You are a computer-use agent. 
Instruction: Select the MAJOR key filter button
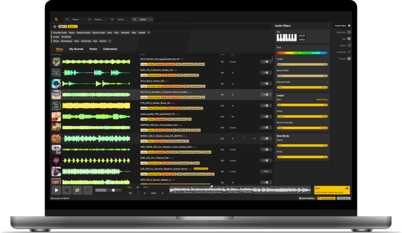pos(302,36)
